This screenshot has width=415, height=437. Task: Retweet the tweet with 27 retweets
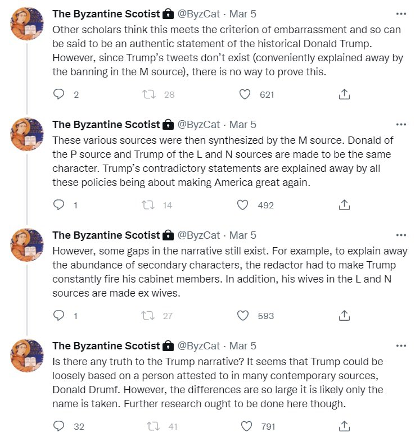pos(148,316)
